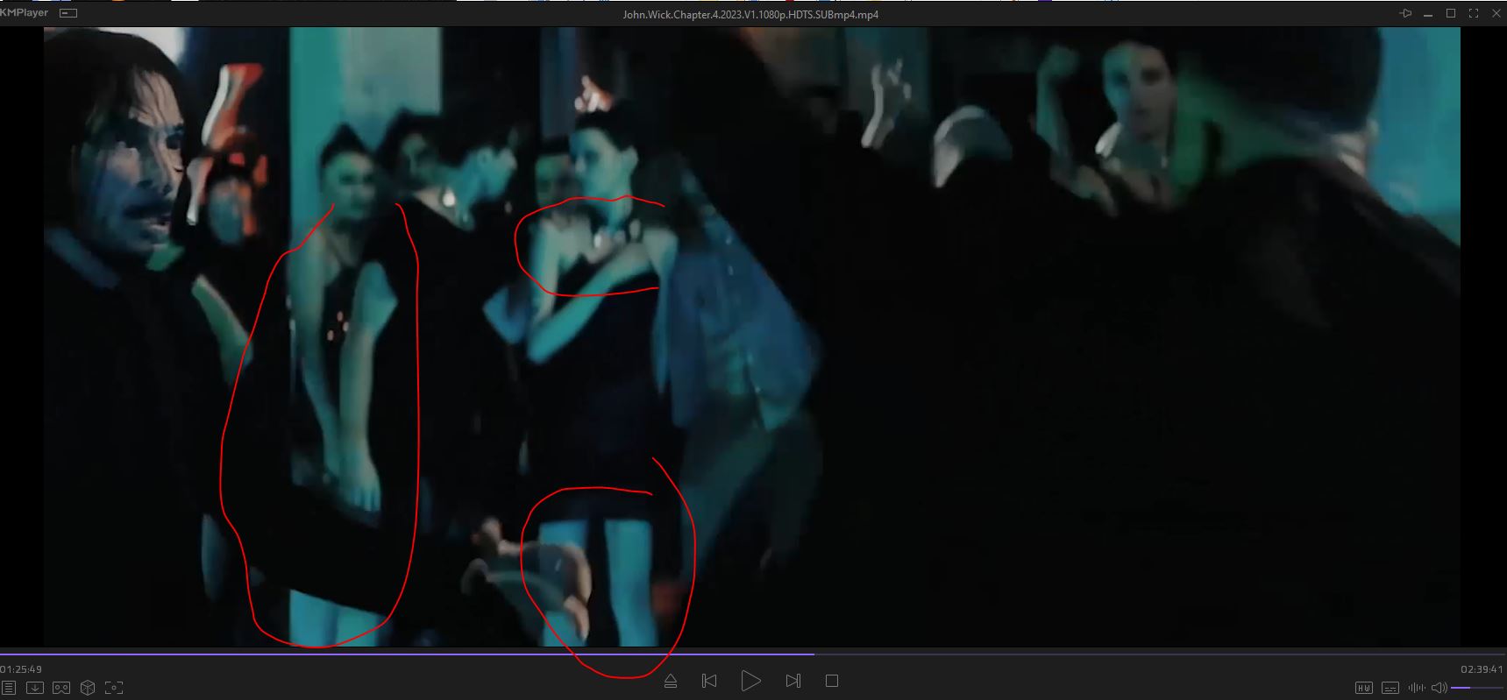The height and width of the screenshot is (700, 1507).
Task: Open the audio equalizer waveform icon
Action: coord(1416,688)
